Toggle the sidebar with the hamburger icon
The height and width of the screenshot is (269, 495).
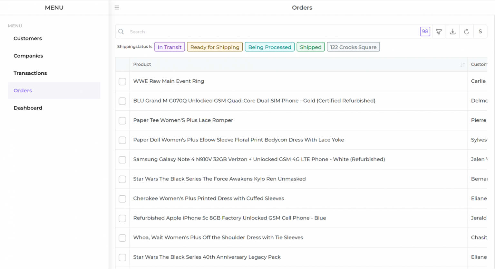(117, 7)
